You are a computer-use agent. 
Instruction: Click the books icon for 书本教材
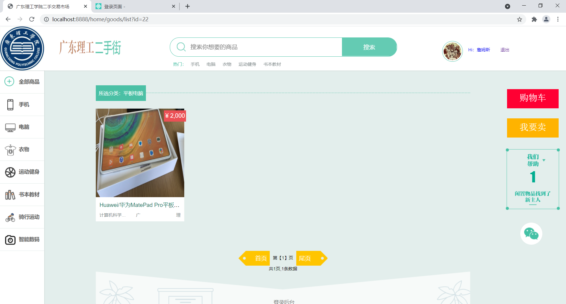(x=10, y=195)
